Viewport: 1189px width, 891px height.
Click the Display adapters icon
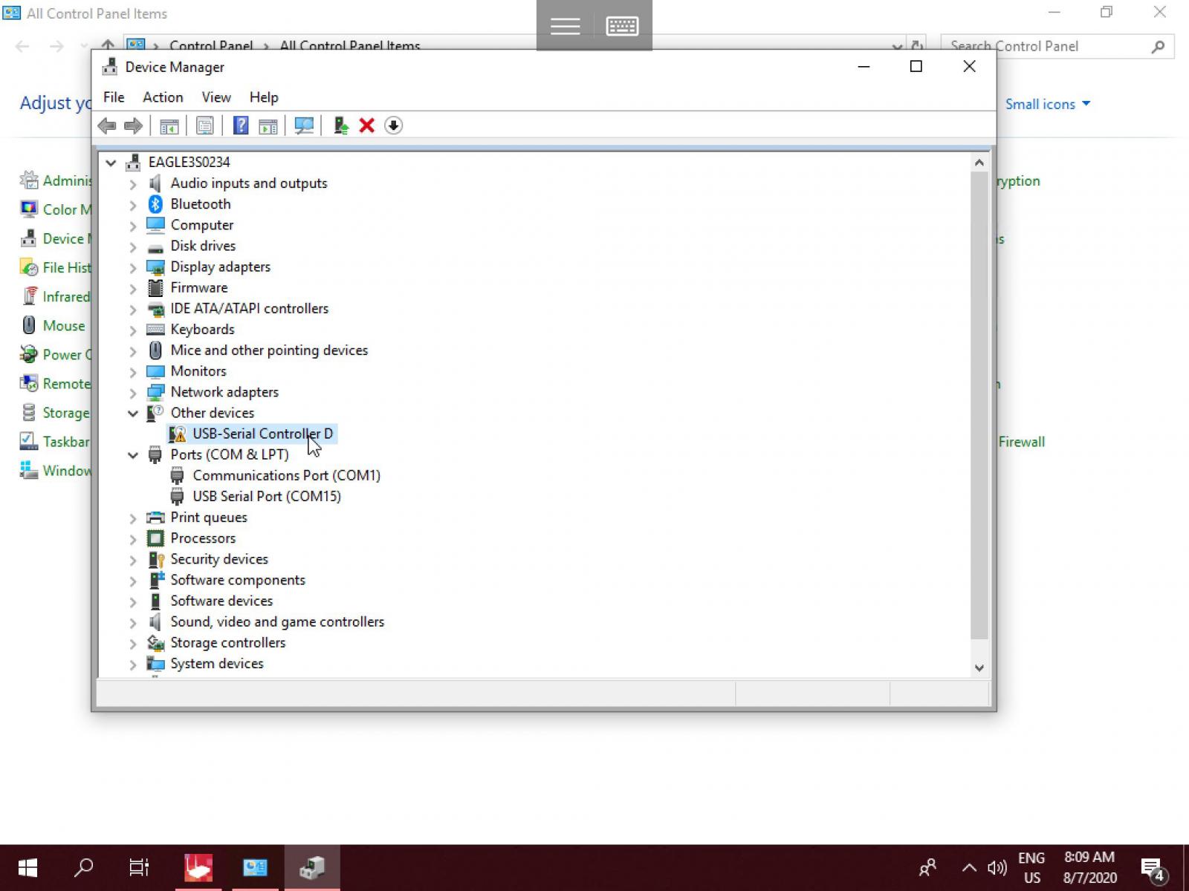point(155,267)
